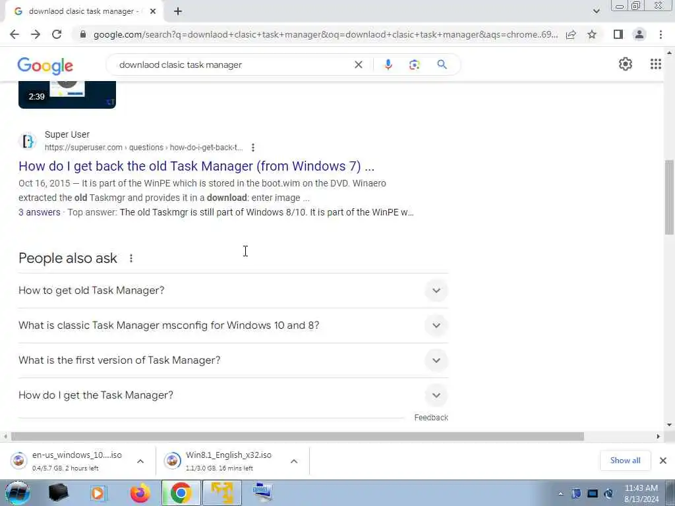Click the Feedback link

point(431,417)
